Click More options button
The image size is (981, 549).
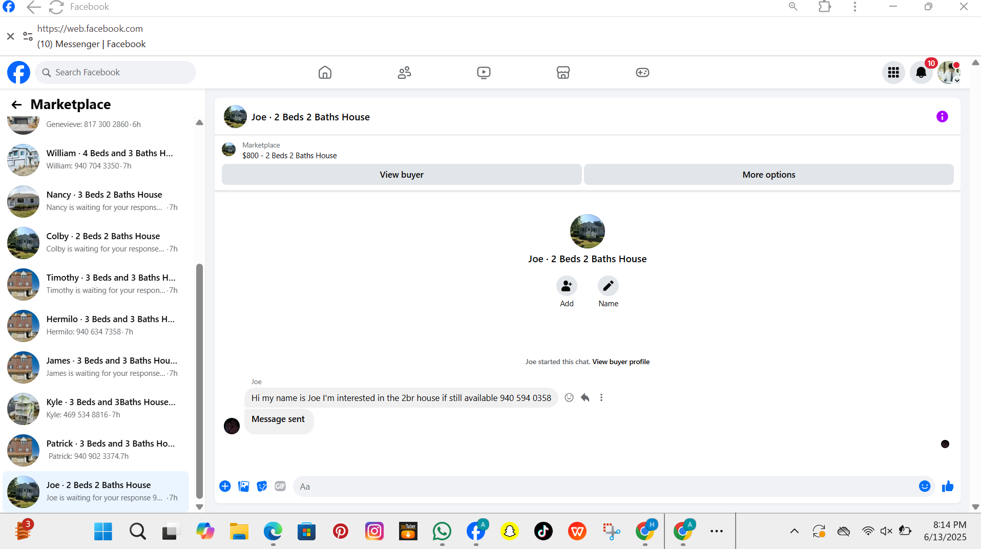(x=769, y=175)
